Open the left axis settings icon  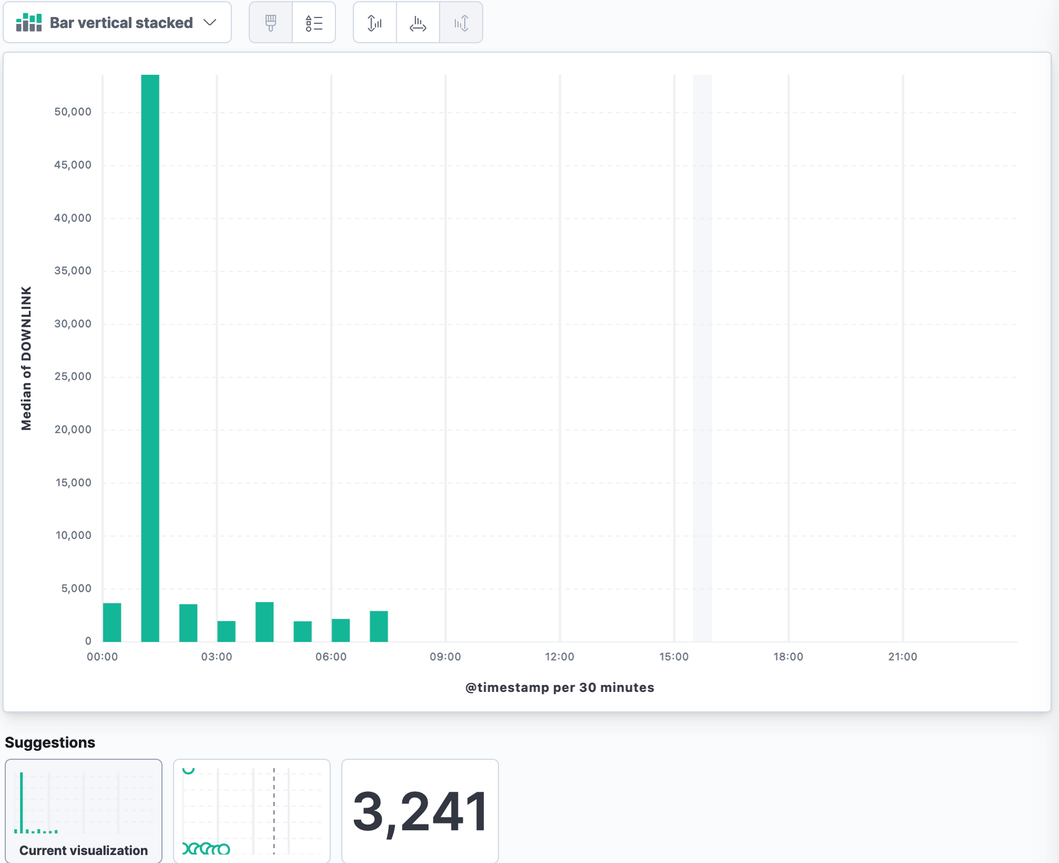pyautogui.click(x=374, y=23)
